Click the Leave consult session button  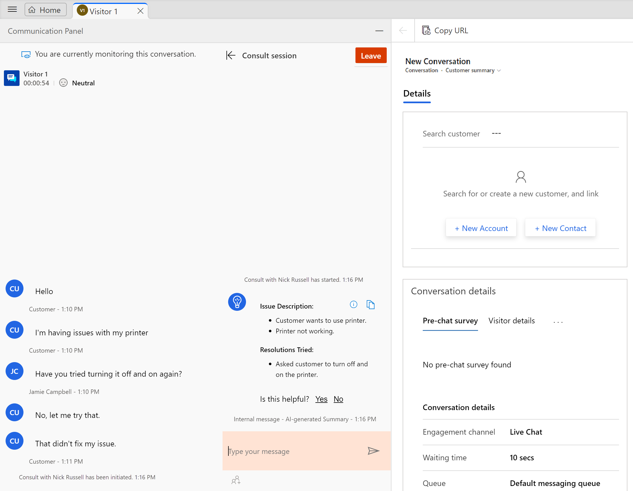point(371,56)
